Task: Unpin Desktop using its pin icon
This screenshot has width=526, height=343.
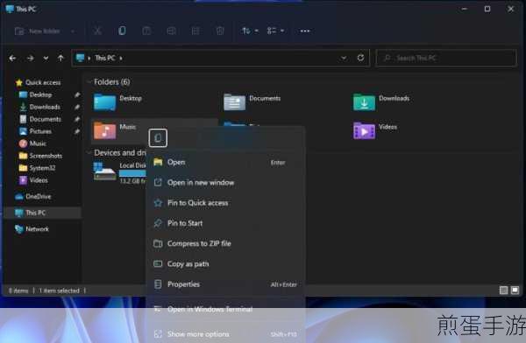Action: point(77,94)
